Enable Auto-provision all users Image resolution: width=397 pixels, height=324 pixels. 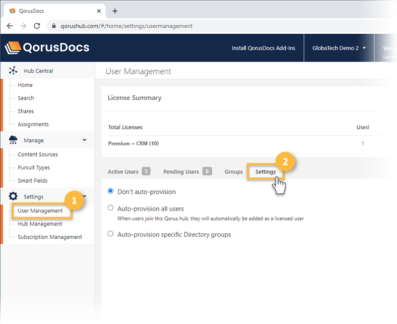(110, 209)
